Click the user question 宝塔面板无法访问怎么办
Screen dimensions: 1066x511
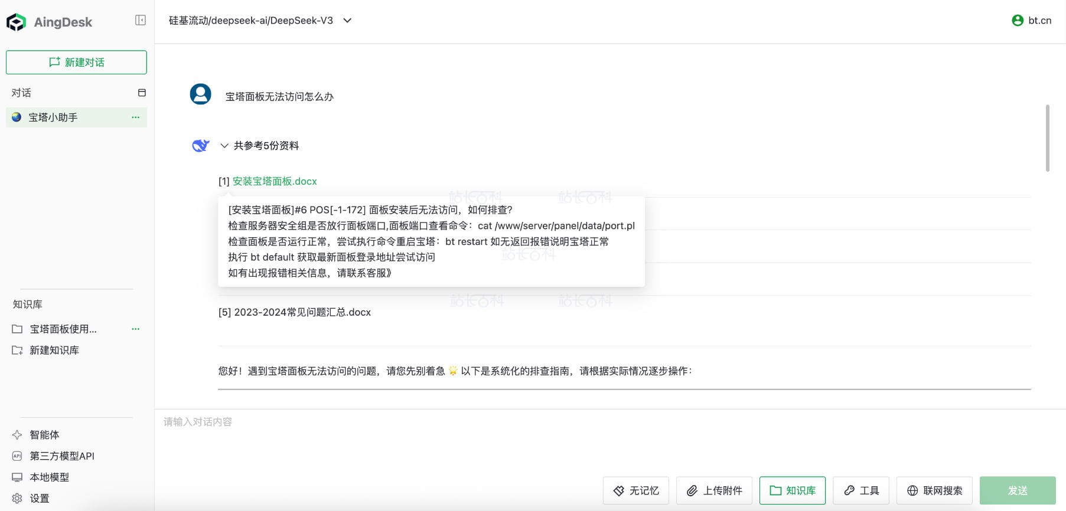coord(280,97)
